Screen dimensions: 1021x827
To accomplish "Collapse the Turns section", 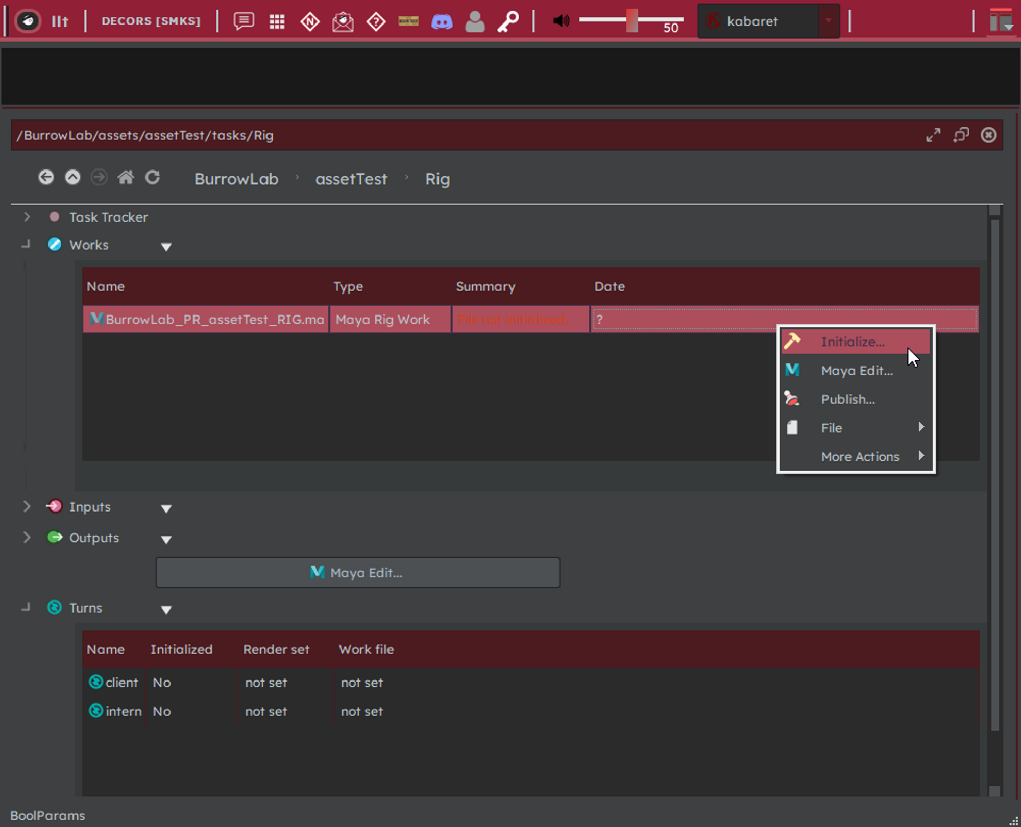I will [x=26, y=607].
